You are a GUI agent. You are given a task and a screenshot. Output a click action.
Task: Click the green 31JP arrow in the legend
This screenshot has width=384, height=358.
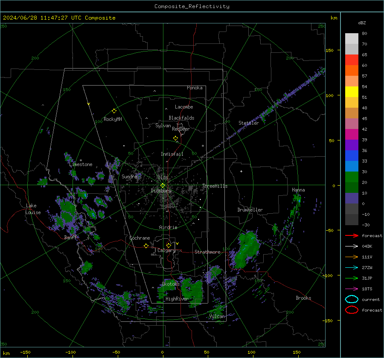point(352,278)
